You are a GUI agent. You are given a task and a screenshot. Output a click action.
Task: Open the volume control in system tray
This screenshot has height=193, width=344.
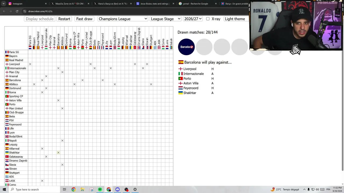point(317,190)
